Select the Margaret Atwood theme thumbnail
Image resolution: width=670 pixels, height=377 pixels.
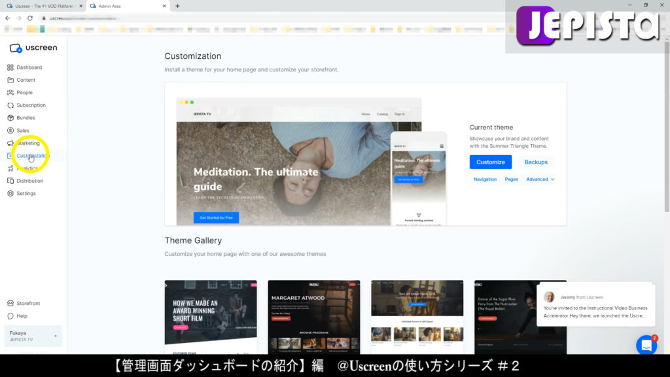(x=314, y=317)
